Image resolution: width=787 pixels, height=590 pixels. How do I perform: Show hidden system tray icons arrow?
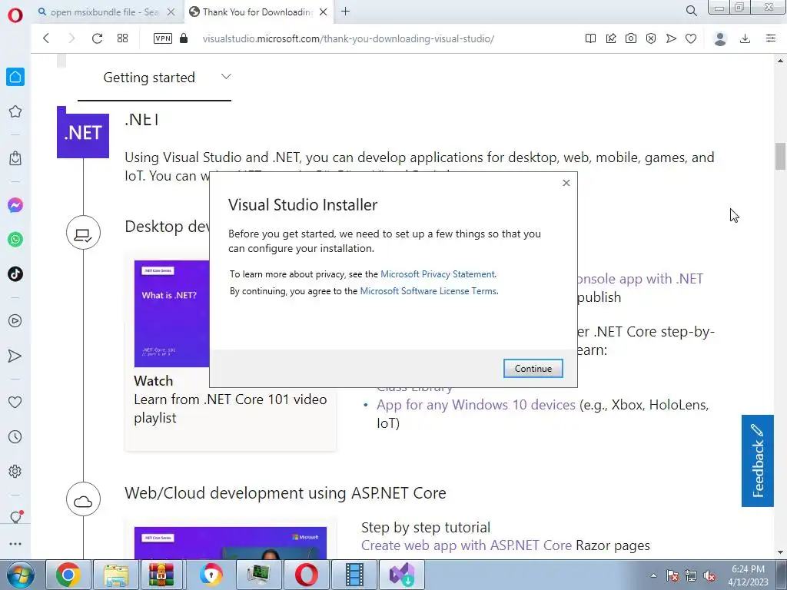(653, 575)
